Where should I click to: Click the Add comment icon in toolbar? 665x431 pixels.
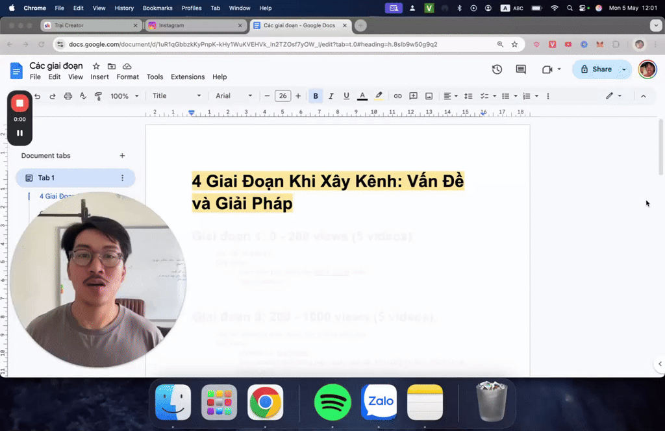tap(413, 96)
